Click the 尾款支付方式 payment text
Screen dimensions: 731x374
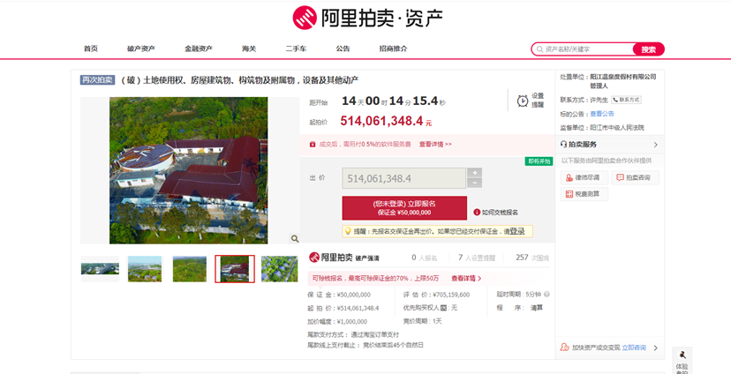(x=353, y=334)
